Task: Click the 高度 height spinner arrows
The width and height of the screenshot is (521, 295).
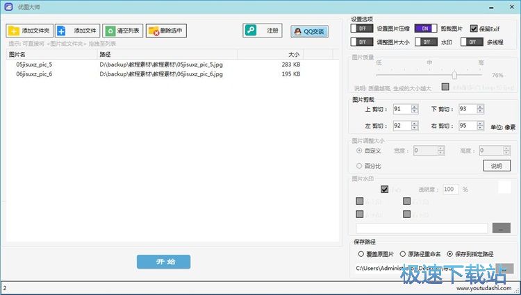Action: pyautogui.click(x=506, y=151)
